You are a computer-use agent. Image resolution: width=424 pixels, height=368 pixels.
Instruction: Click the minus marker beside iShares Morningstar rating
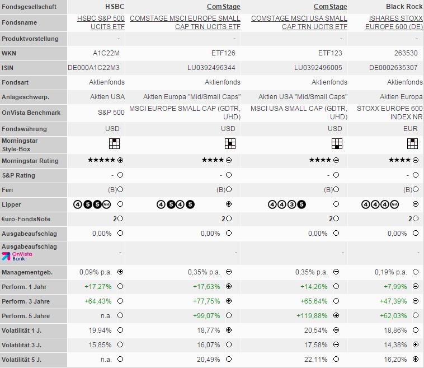(416, 160)
